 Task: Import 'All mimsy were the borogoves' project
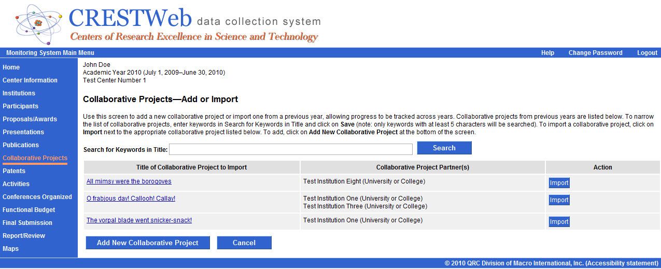[559, 183]
